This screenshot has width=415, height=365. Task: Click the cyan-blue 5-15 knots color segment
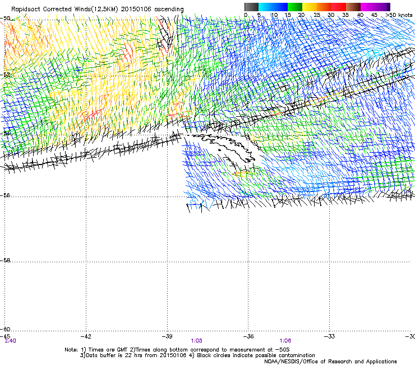273,7
